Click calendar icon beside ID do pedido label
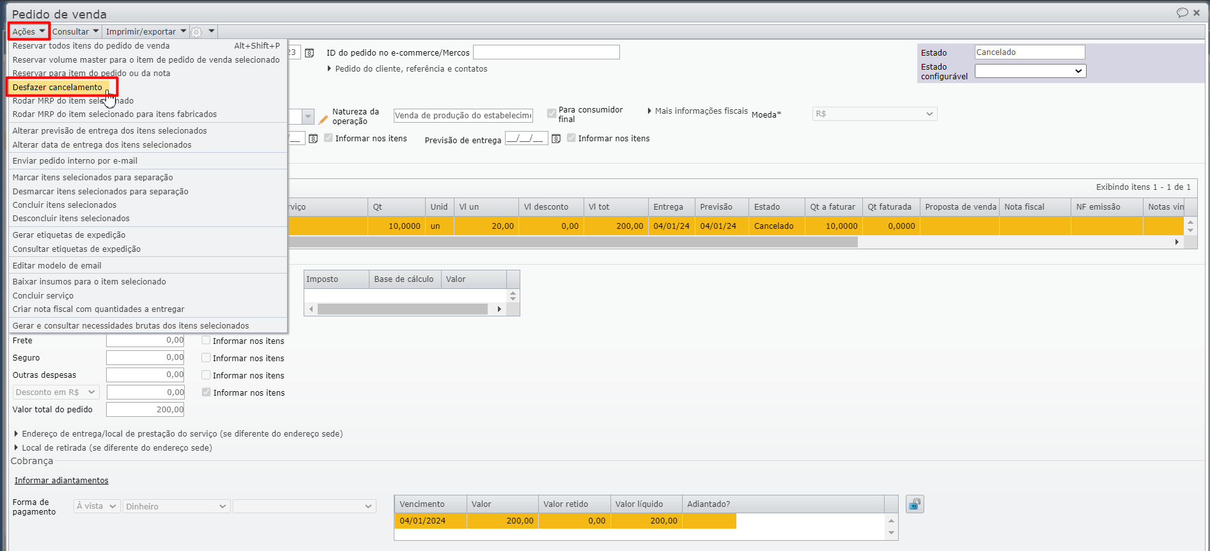Viewport: 1210px width, 551px height. pos(309,53)
